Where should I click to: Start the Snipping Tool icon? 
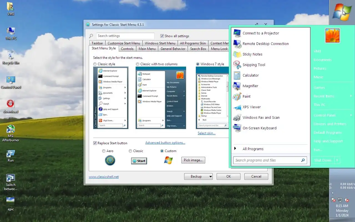237,65
